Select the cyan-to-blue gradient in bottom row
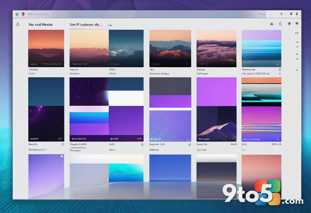Viewport: 311px width, 213px height. (126, 173)
